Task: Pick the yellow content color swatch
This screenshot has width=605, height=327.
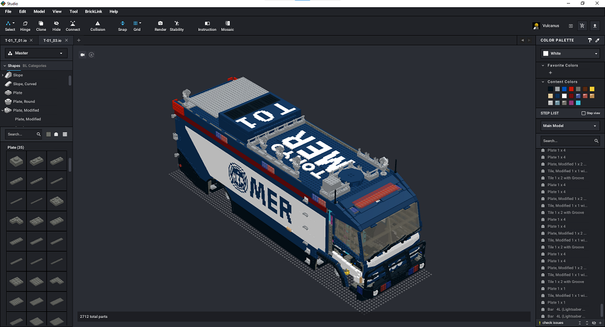Action: click(592, 89)
